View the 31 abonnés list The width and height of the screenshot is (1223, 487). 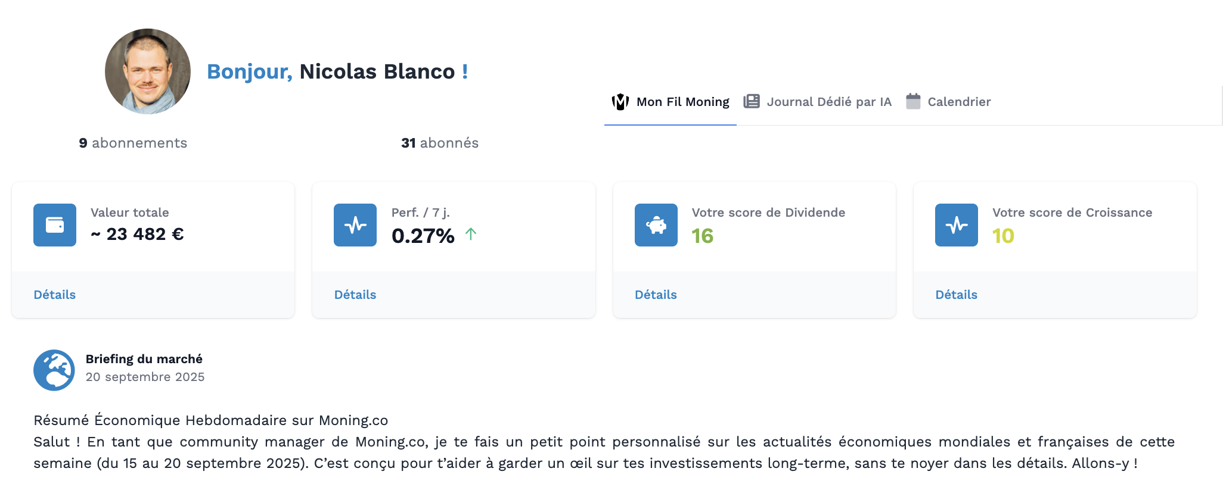(x=440, y=143)
